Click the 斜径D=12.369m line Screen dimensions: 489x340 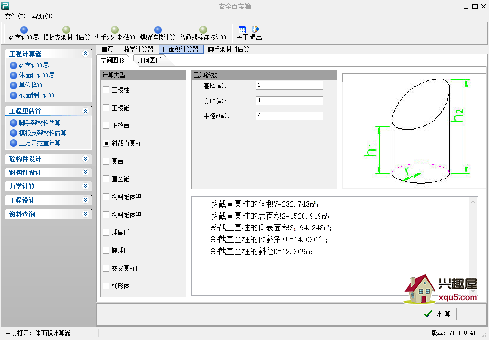261,251
